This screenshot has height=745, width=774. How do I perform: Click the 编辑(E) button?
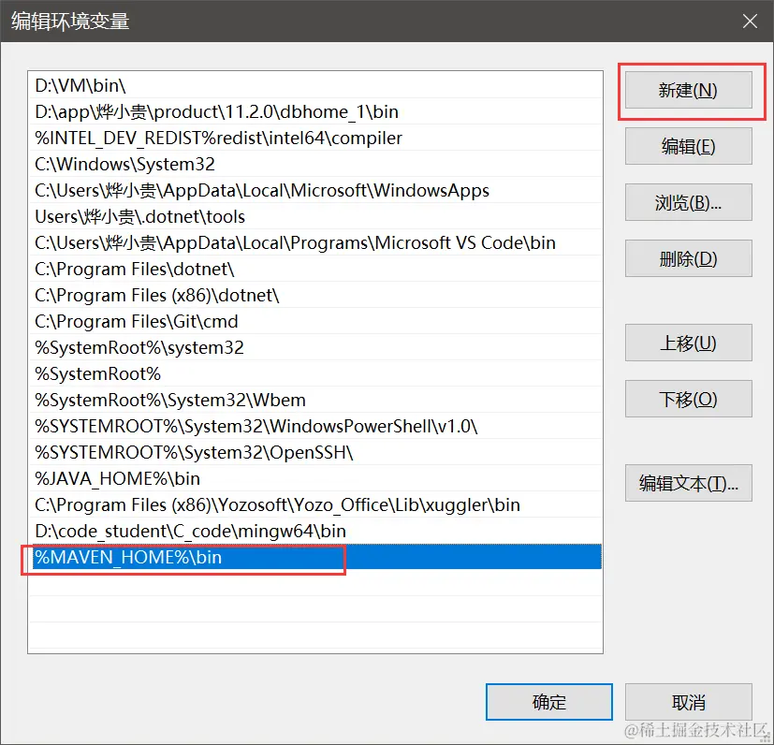point(688,147)
